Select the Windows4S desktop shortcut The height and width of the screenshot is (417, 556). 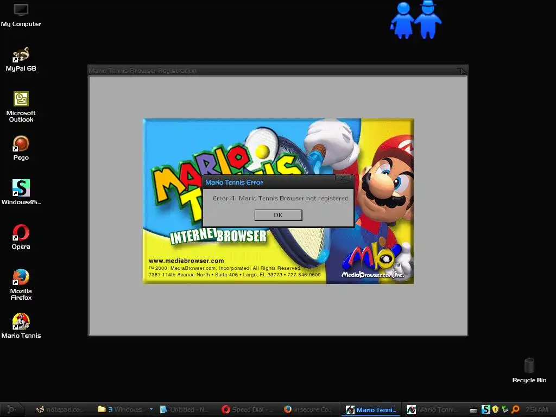click(21, 193)
